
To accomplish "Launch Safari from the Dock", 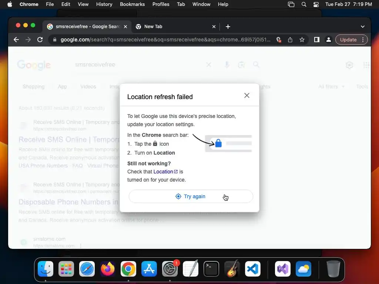I will click(x=87, y=269).
